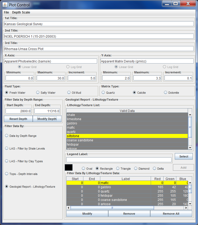Edit the 3rd Title Rhomaa-Umaa field
The height and width of the screenshot is (225, 198).
pyautogui.click(x=99, y=49)
